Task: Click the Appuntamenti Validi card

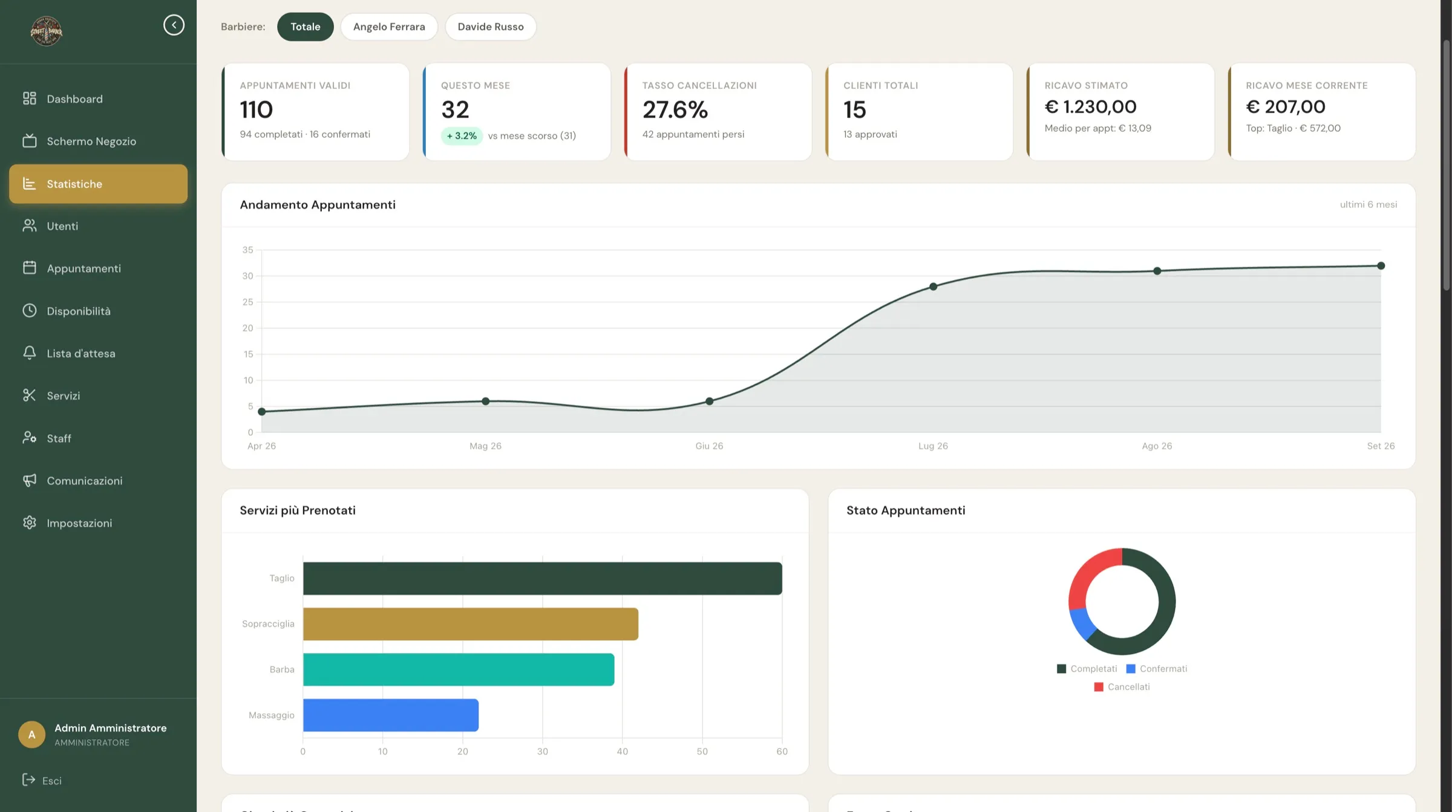Action: [x=315, y=112]
